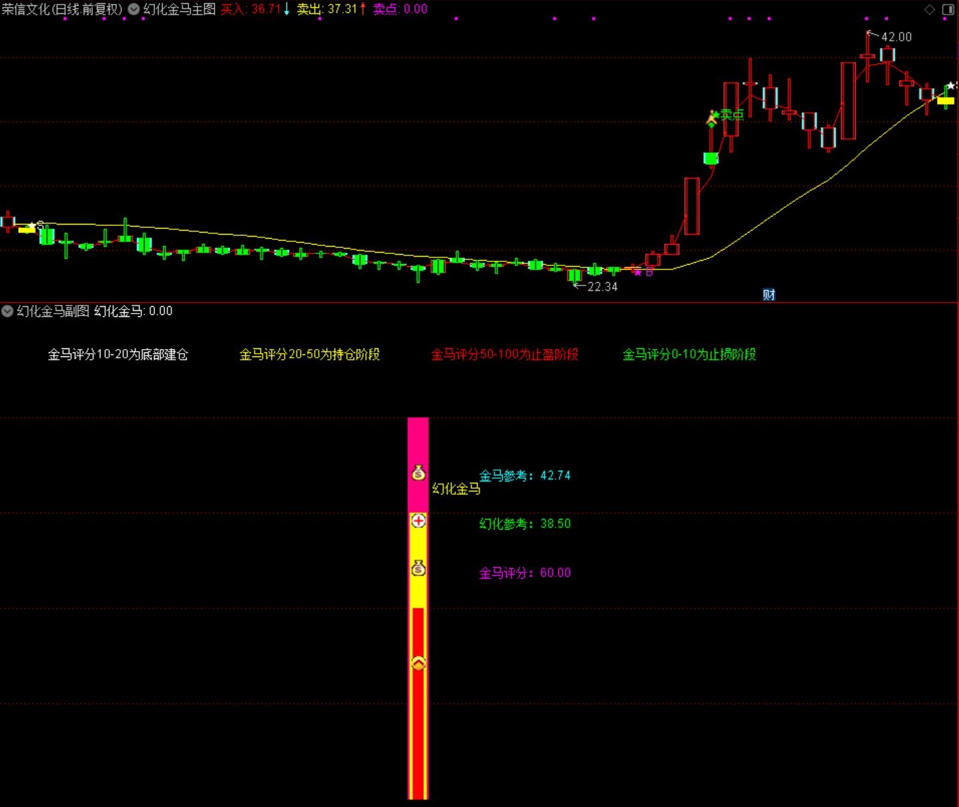
Task: Click legend 金马评分0-10为止损阶段
Action: click(x=689, y=354)
